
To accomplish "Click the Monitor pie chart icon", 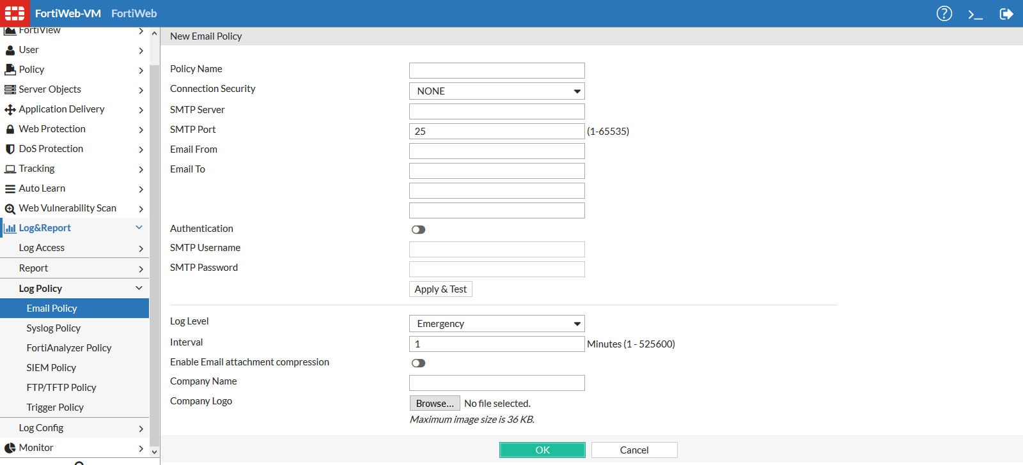I will [x=10, y=448].
